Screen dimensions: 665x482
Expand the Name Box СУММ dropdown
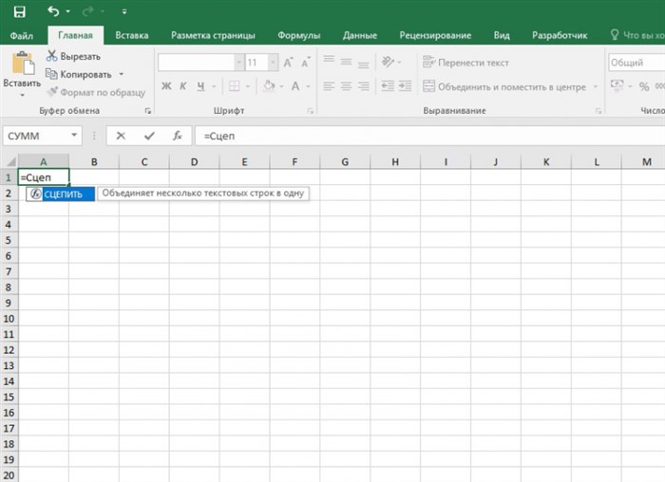click(x=74, y=136)
